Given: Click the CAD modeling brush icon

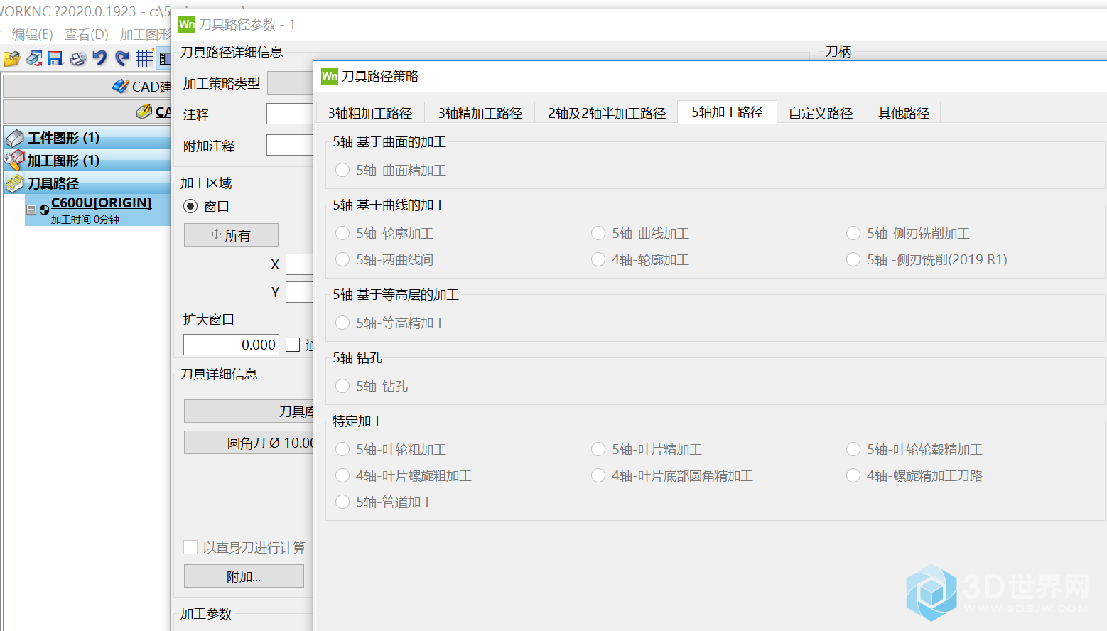Looking at the screenshot, I should [x=121, y=86].
